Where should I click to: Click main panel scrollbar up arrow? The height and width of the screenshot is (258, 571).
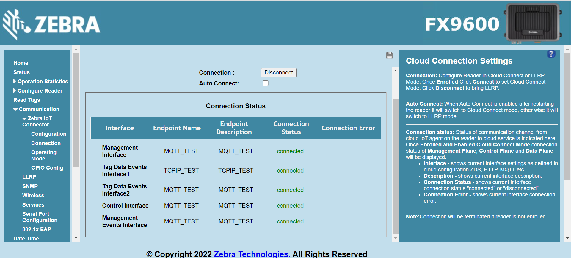pyautogui.click(x=396, y=71)
